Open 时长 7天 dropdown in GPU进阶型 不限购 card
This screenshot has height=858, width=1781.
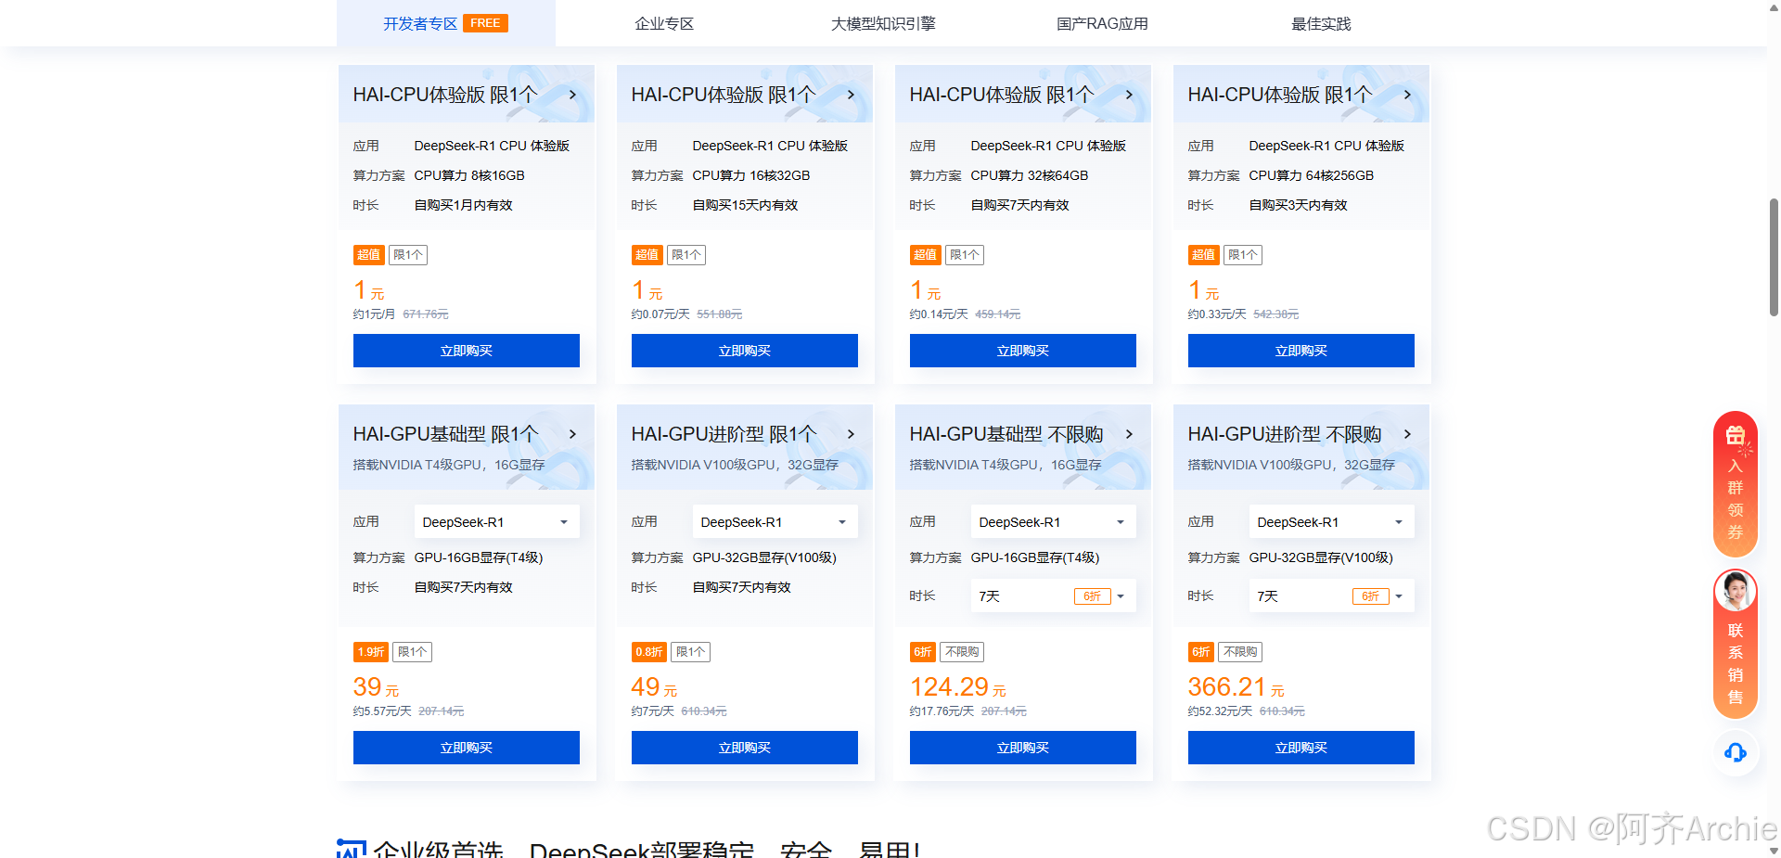click(x=1332, y=596)
